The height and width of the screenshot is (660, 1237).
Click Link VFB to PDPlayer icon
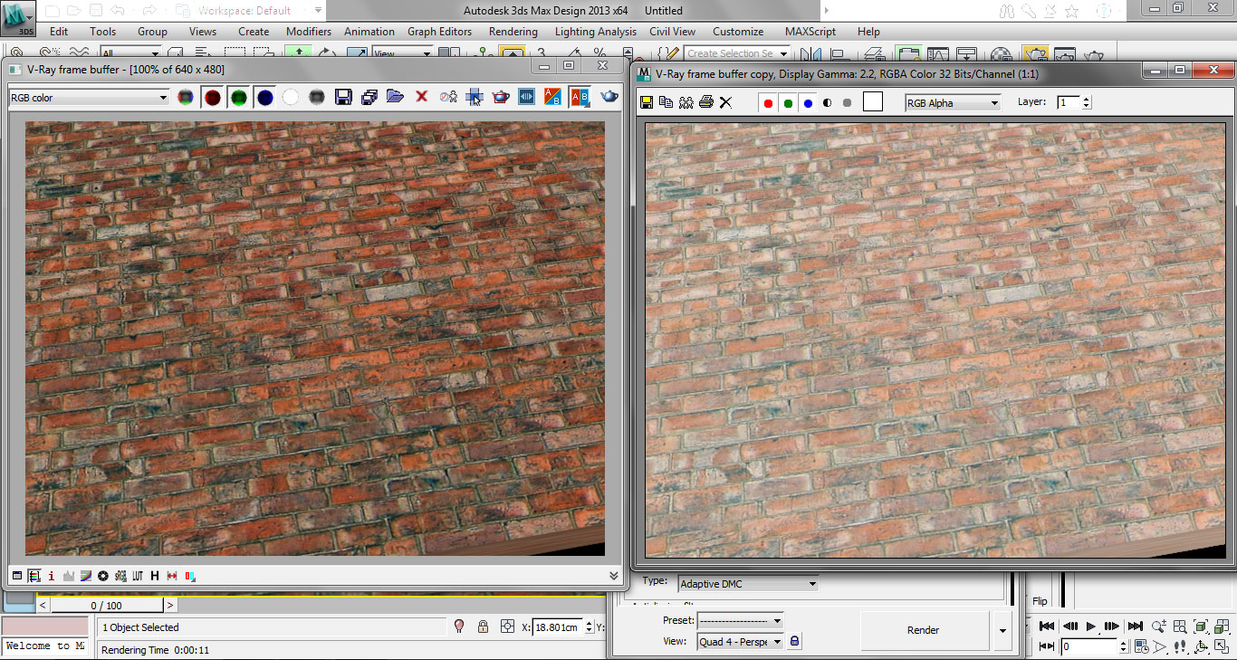(526, 97)
